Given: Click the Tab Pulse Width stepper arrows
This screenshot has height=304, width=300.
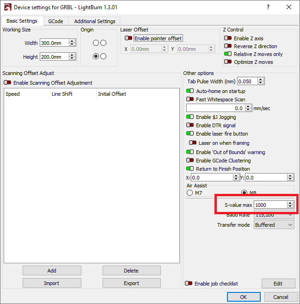Looking at the screenshot, I should click(x=261, y=81).
